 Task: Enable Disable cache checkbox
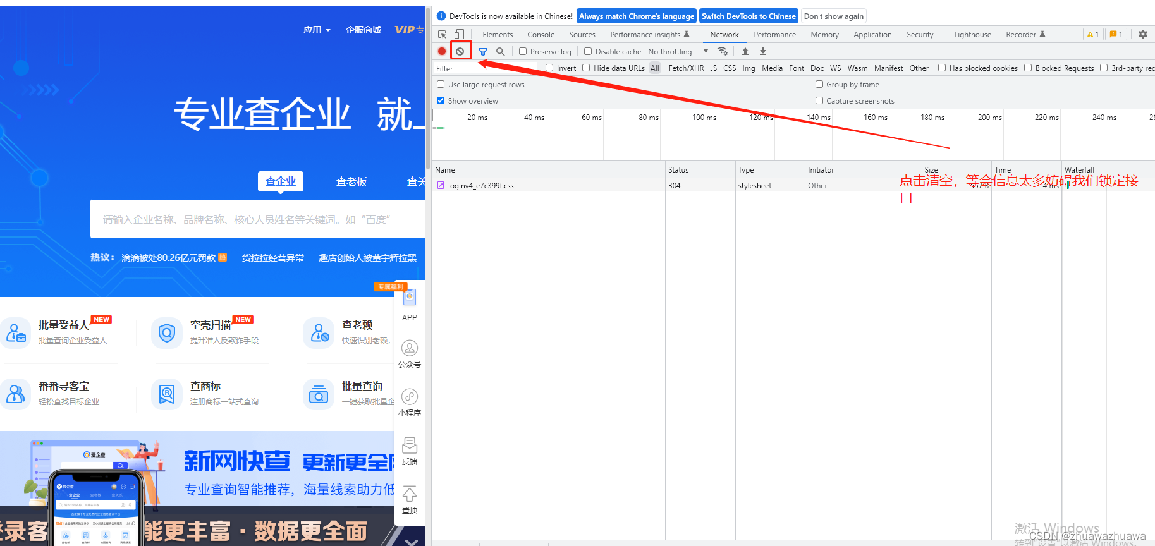[x=588, y=51]
